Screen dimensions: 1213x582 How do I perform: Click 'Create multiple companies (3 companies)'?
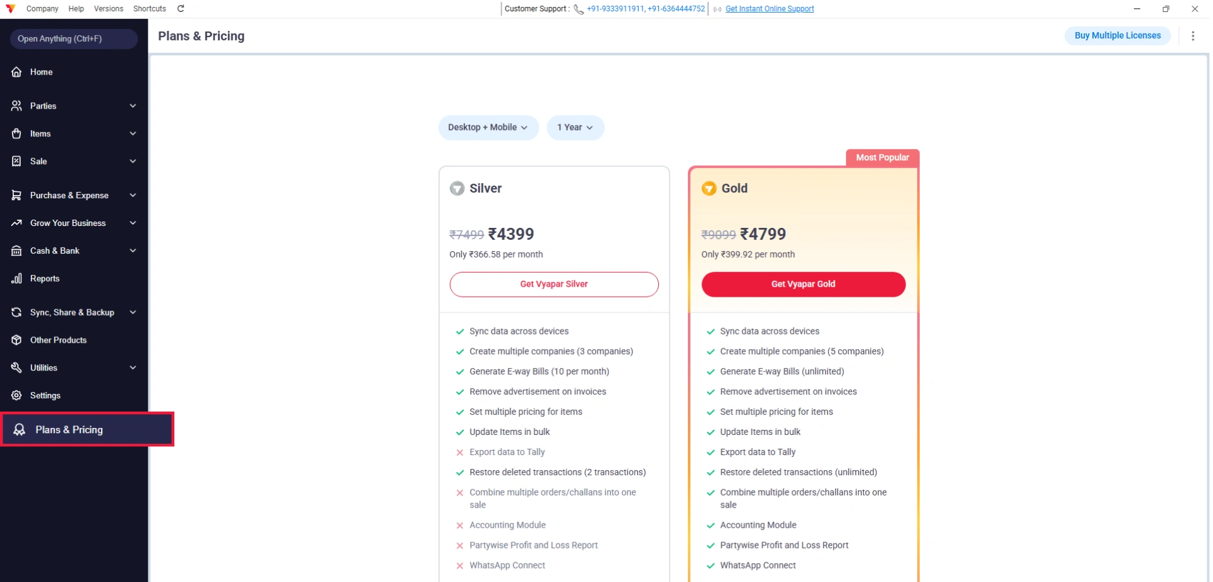[551, 352]
